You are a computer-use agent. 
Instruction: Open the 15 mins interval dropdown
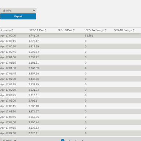(x=18, y=10)
